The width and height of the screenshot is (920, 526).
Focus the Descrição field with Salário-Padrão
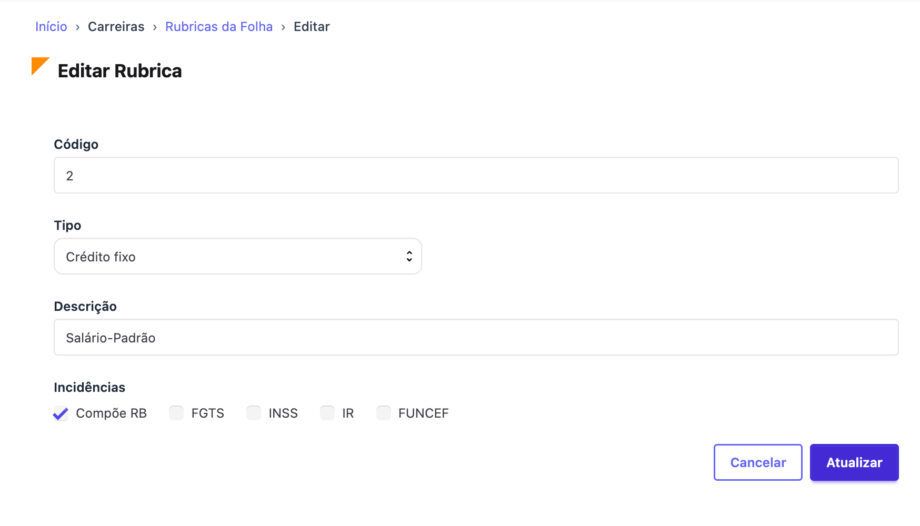coord(476,337)
